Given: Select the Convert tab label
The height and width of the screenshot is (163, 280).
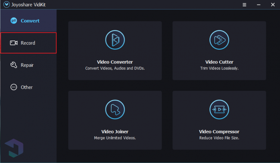Looking at the screenshot, I should click(30, 21).
